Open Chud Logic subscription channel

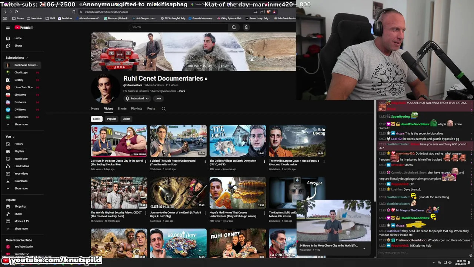click(x=22, y=73)
